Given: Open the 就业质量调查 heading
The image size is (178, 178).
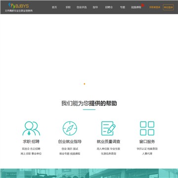Looking at the screenshot, I should (108, 141).
